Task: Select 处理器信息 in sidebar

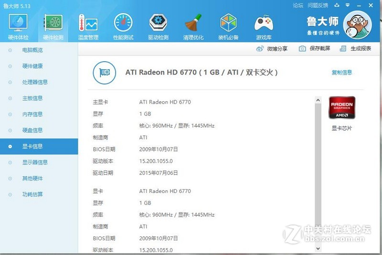Action: (39, 82)
